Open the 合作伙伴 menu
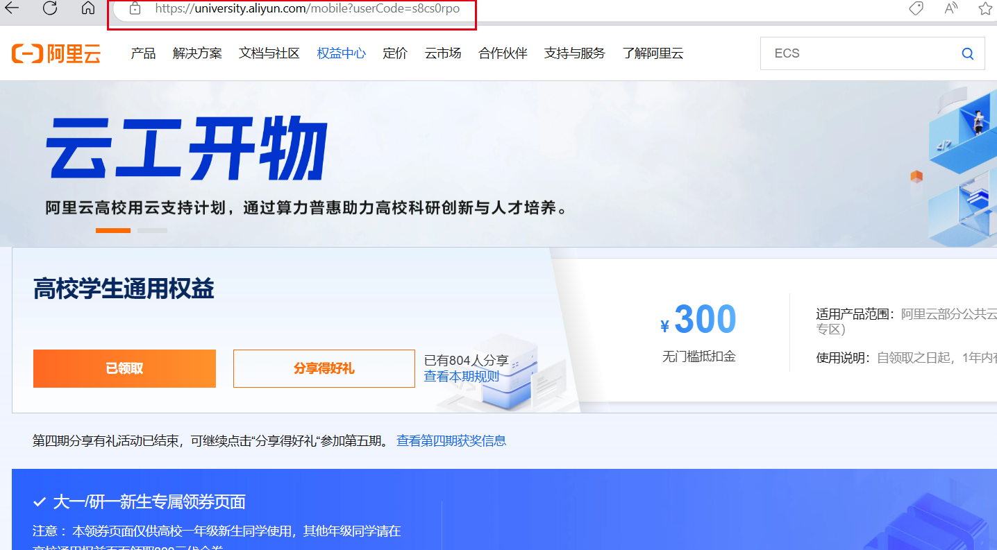 tap(503, 53)
